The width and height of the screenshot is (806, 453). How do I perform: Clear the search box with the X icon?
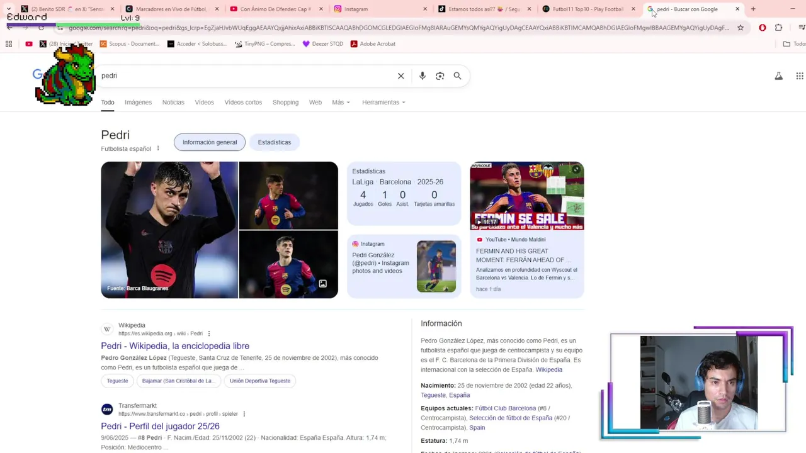click(400, 75)
